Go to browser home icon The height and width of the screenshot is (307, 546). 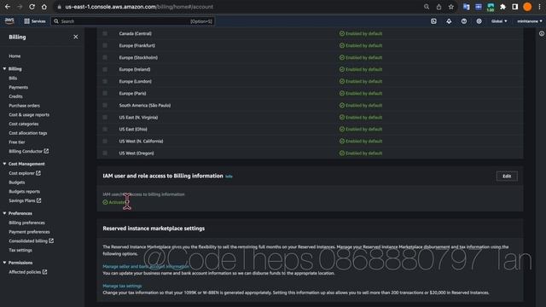(x=44, y=7)
